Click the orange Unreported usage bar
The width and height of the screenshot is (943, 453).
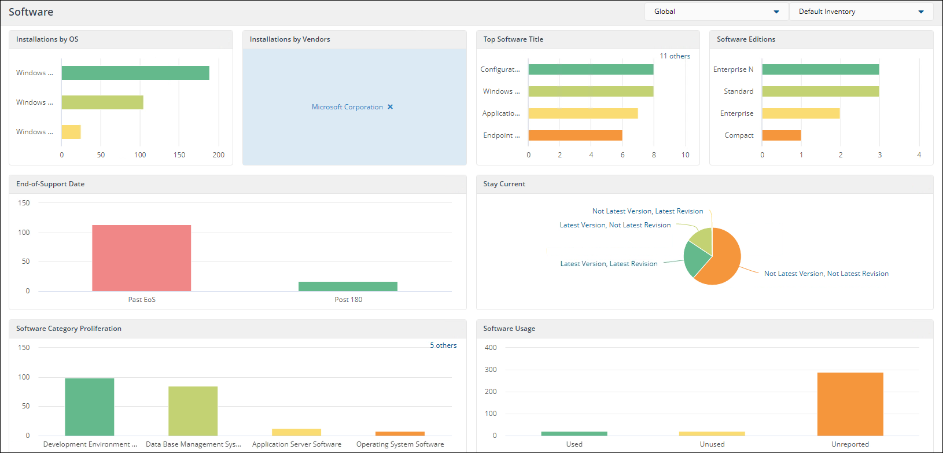850,404
